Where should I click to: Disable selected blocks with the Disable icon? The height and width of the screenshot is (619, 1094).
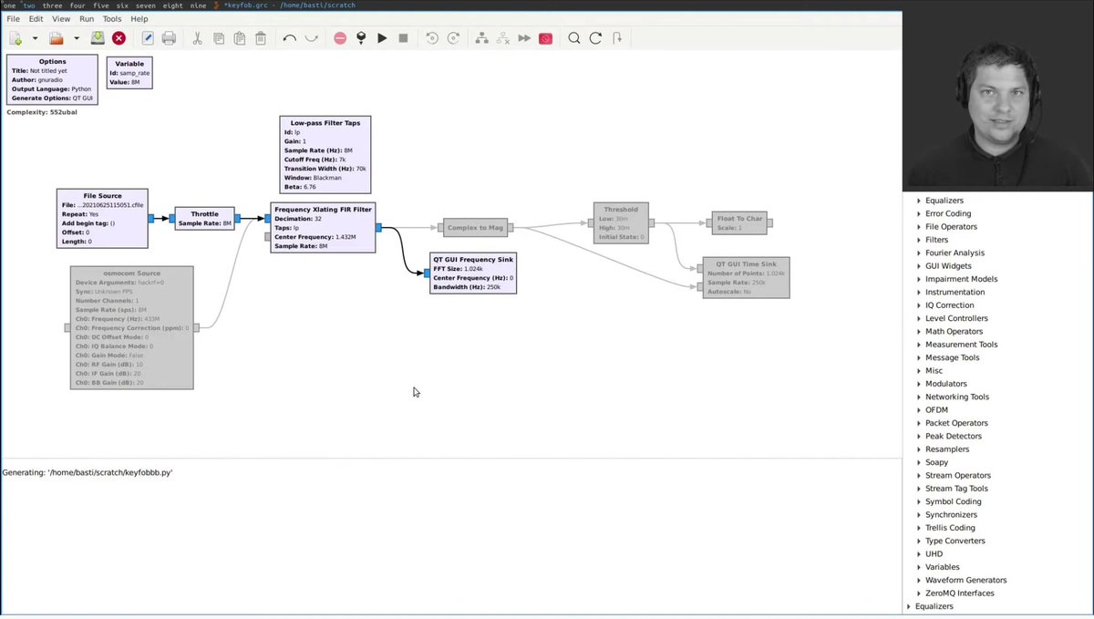point(503,38)
